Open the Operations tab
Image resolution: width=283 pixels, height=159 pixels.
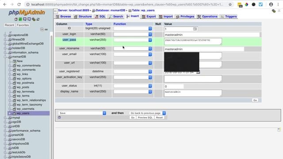pos(207,17)
